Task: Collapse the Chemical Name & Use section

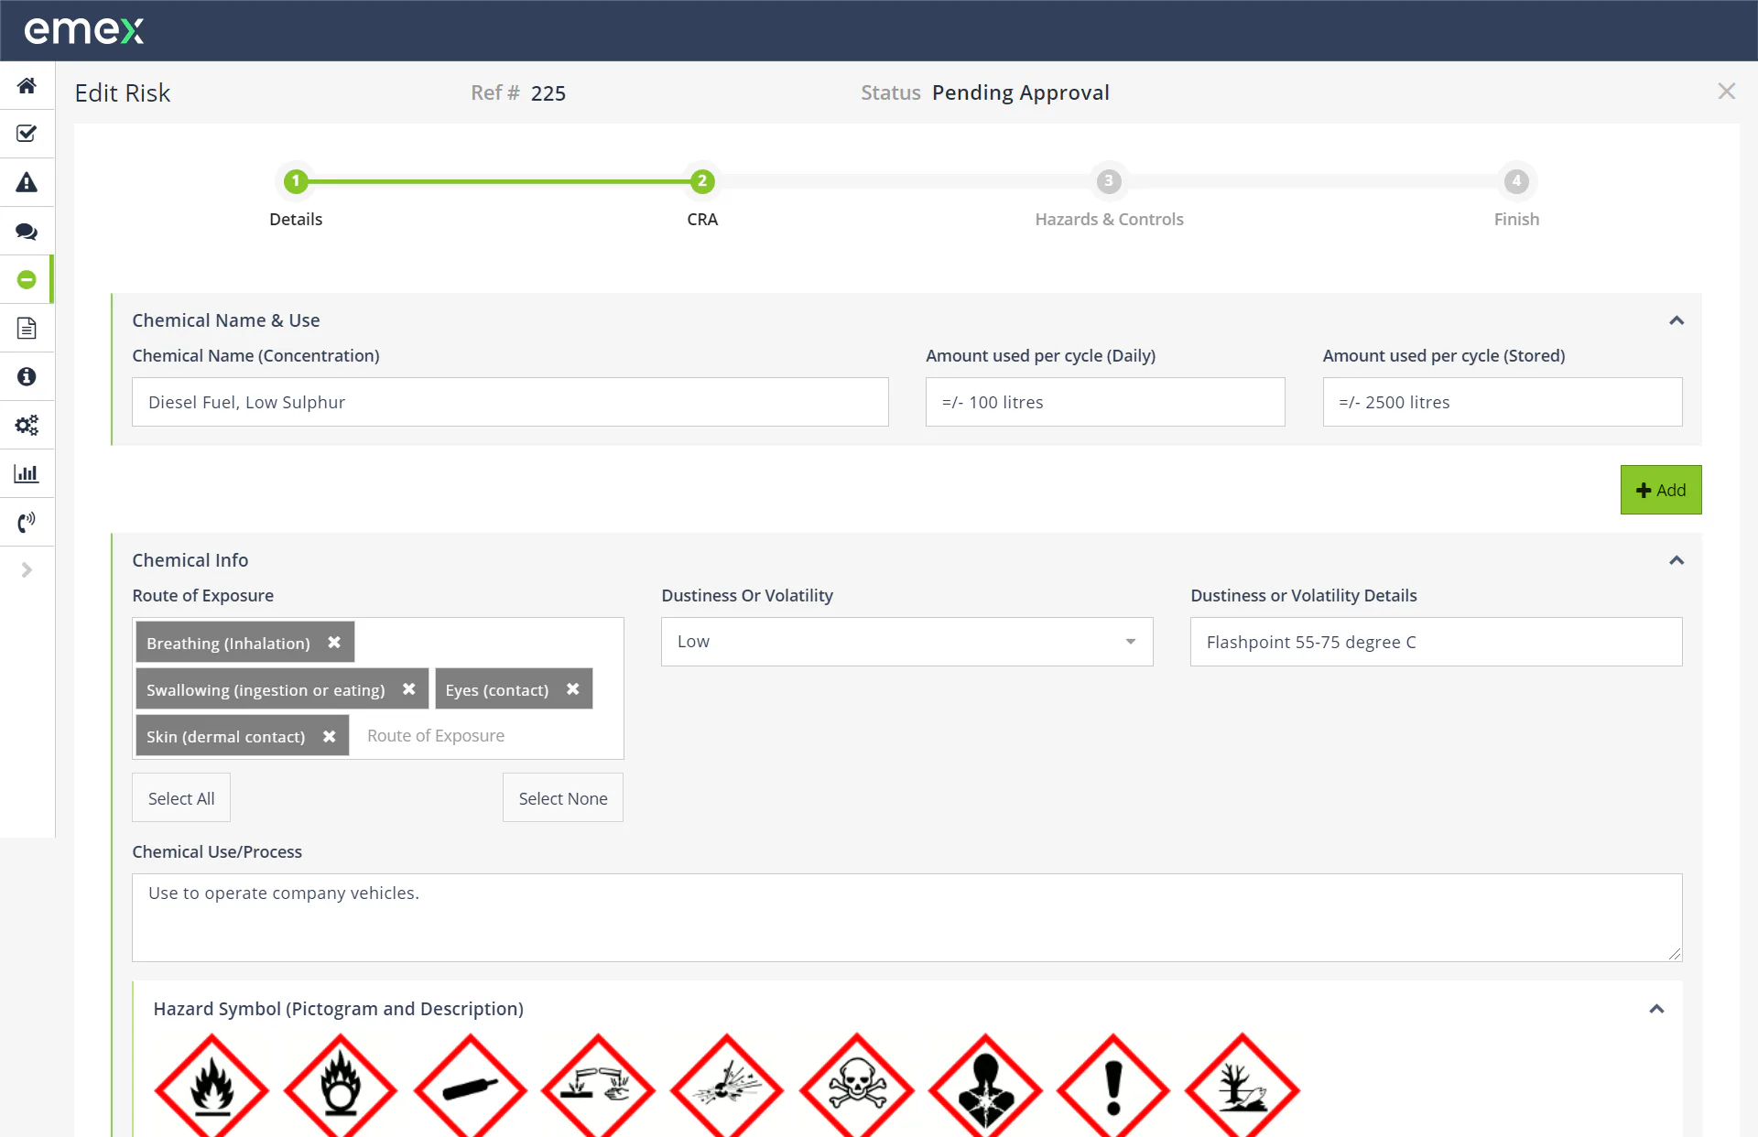Action: pos(1676,320)
